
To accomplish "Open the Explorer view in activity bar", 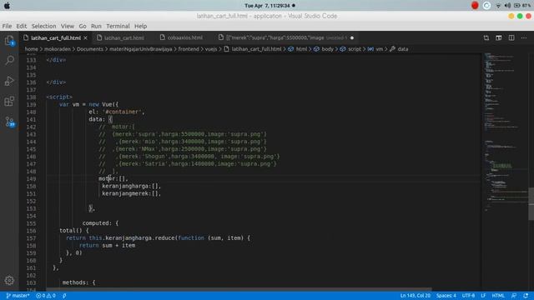I will point(9,41).
